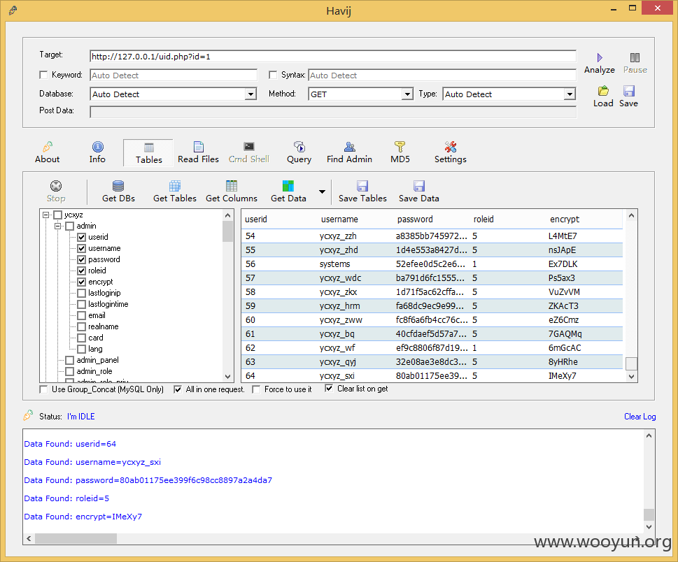Click the data table scrollbar thumb
The width and height of the screenshot is (678, 562).
coord(631,363)
